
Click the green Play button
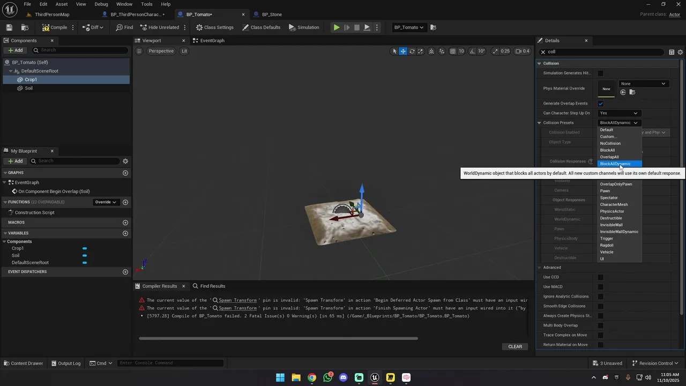(337, 27)
